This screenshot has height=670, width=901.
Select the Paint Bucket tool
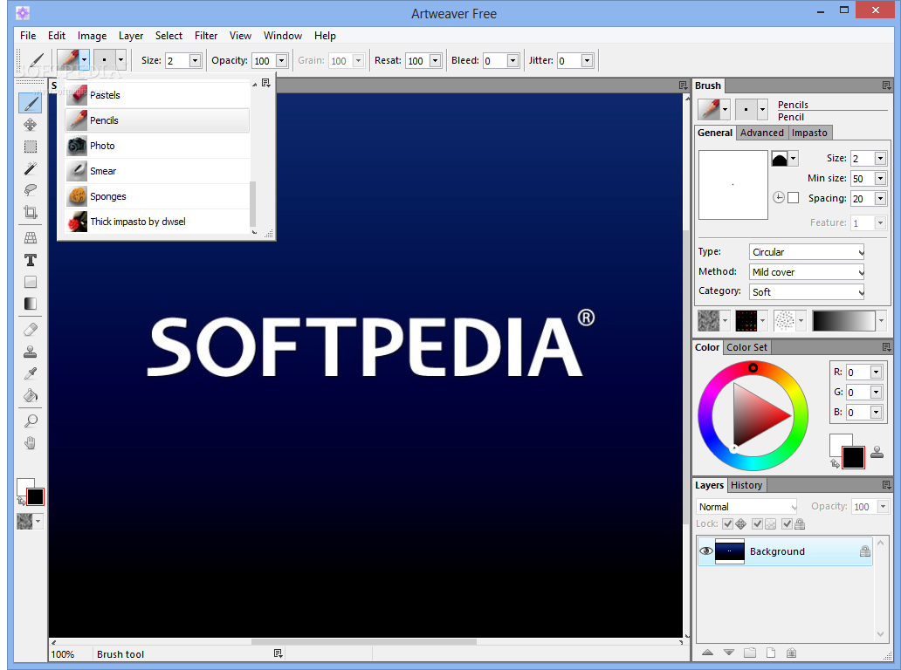click(x=31, y=395)
